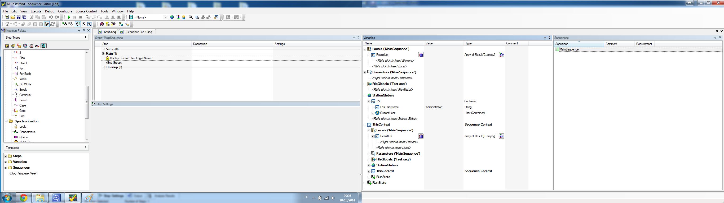Click the purple help book icon
This screenshot has width=724, height=203.
pyautogui.click(x=102, y=24)
